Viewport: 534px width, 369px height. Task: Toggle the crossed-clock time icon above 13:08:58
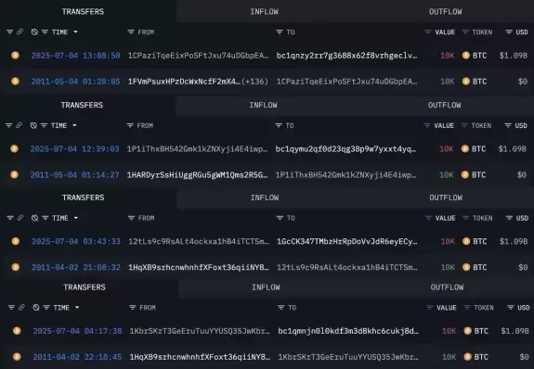[x=34, y=32]
